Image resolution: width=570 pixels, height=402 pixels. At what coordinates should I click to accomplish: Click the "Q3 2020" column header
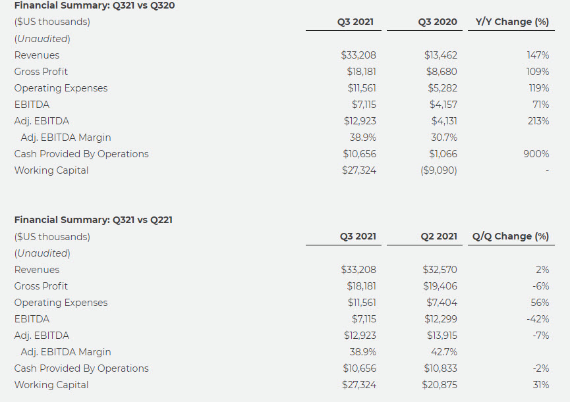(x=437, y=22)
